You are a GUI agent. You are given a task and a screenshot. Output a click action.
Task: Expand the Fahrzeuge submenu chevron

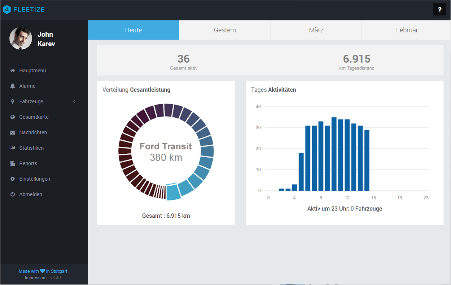[x=74, y=102]
